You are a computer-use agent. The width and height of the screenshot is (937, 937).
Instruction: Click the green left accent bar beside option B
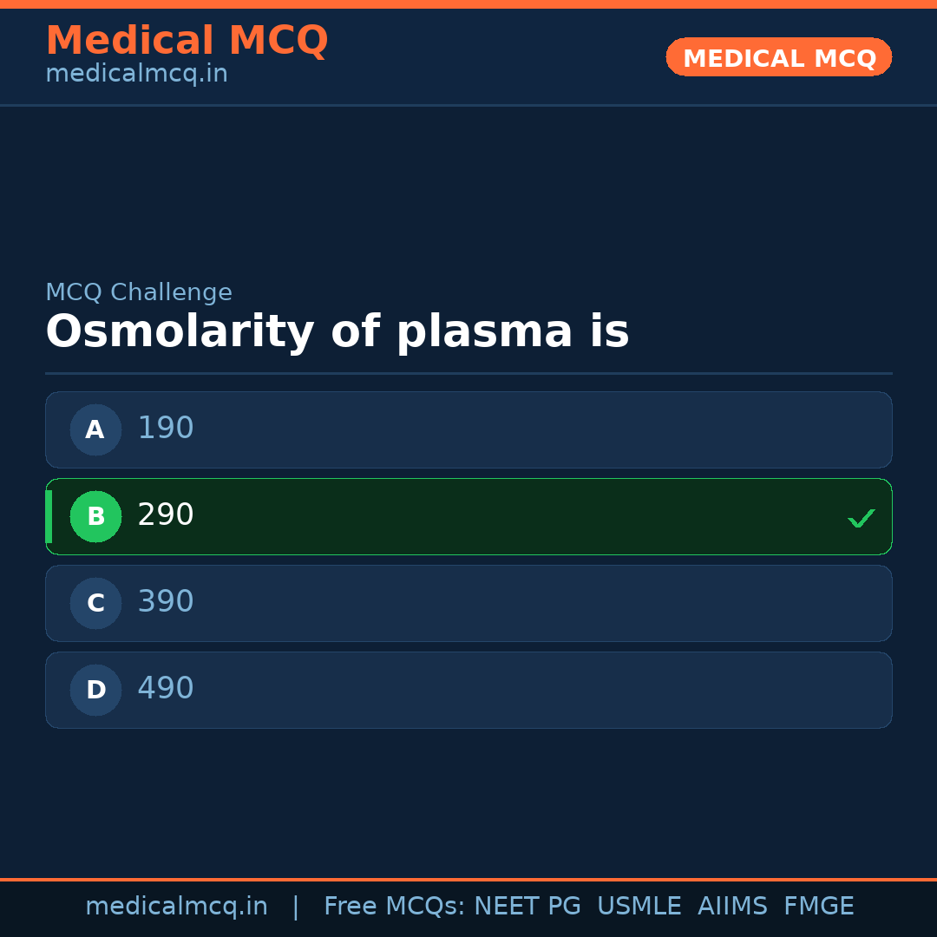click(49, 516)
